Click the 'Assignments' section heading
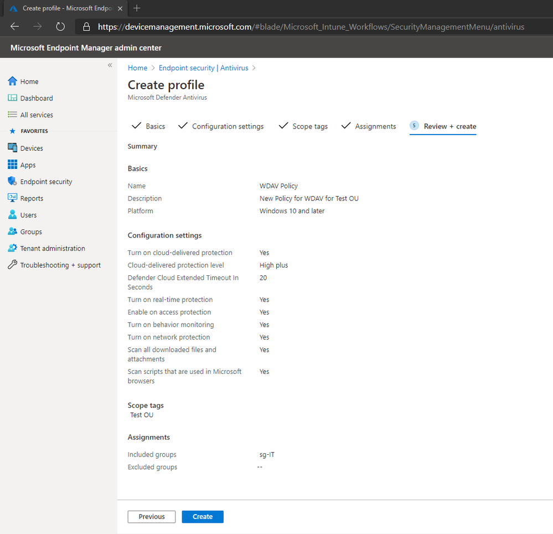Screen dimensions: 553x534 point(148,437)
